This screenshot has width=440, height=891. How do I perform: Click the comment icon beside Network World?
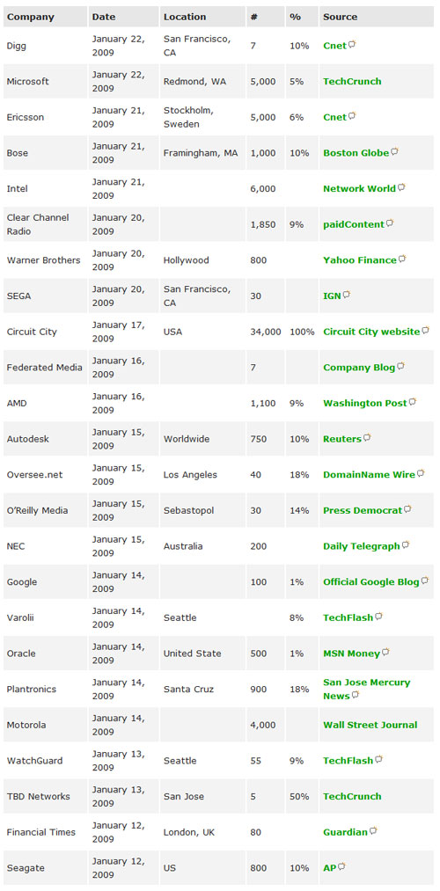(x=401, y=187)
